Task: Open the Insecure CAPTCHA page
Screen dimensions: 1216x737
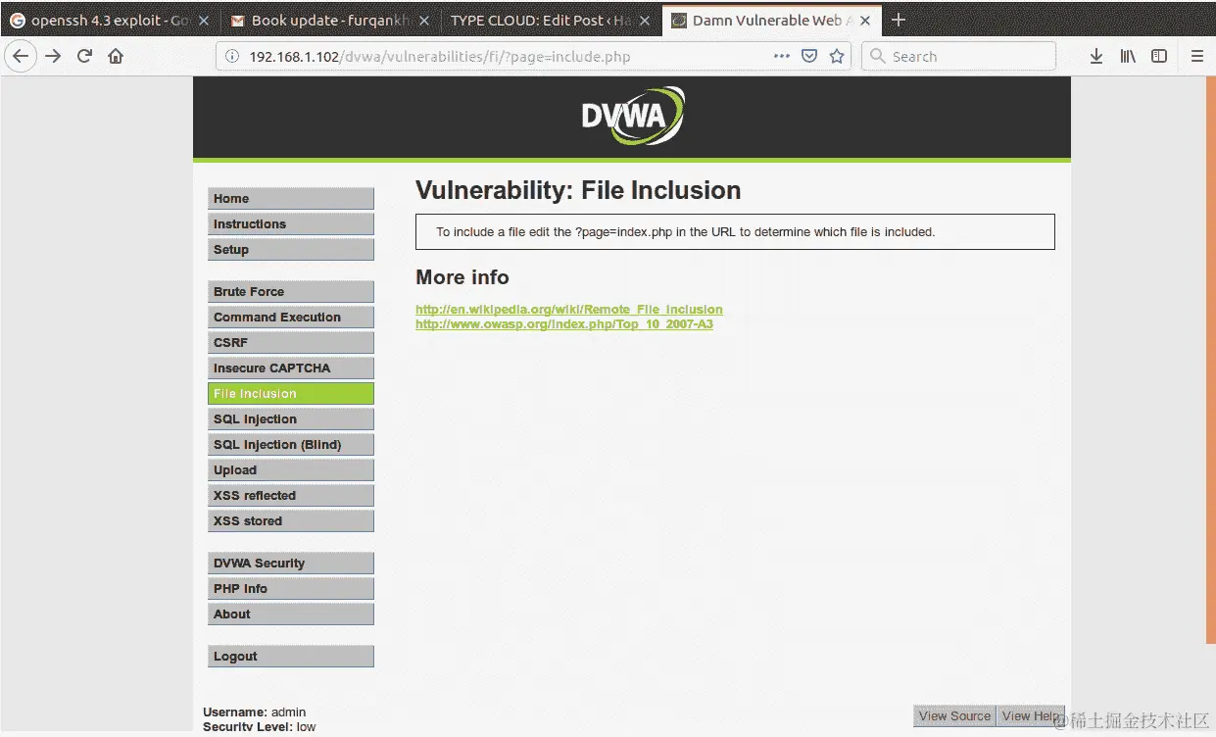Action: click(291, 368)
